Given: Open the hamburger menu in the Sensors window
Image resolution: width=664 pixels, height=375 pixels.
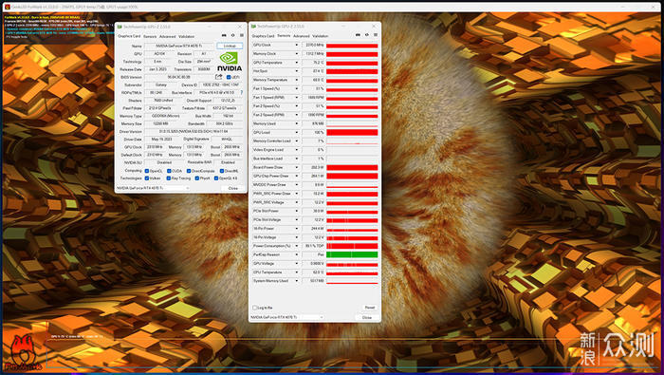Looking at the screenshot, I should 376,35.
